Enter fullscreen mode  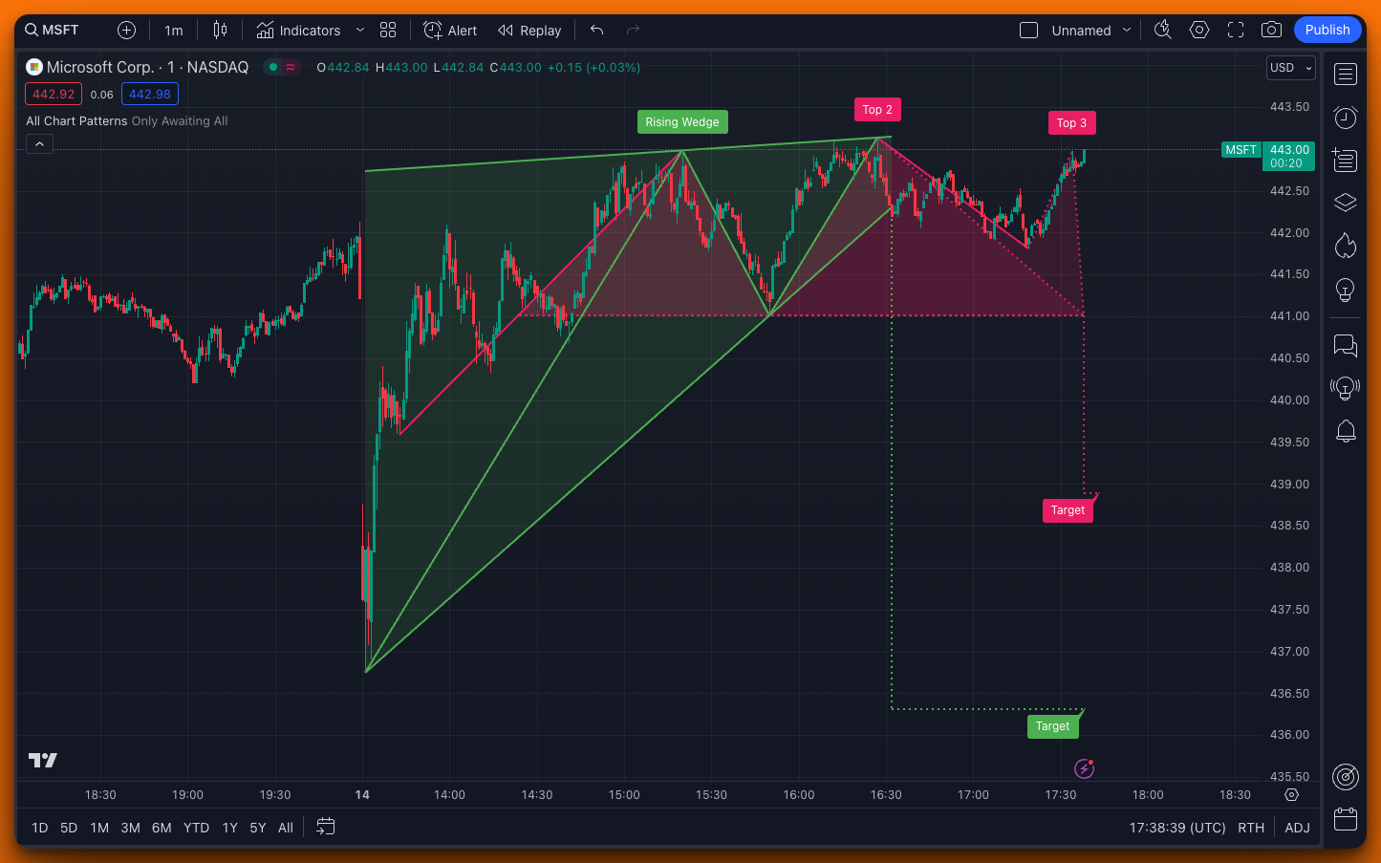point(1236,30)
